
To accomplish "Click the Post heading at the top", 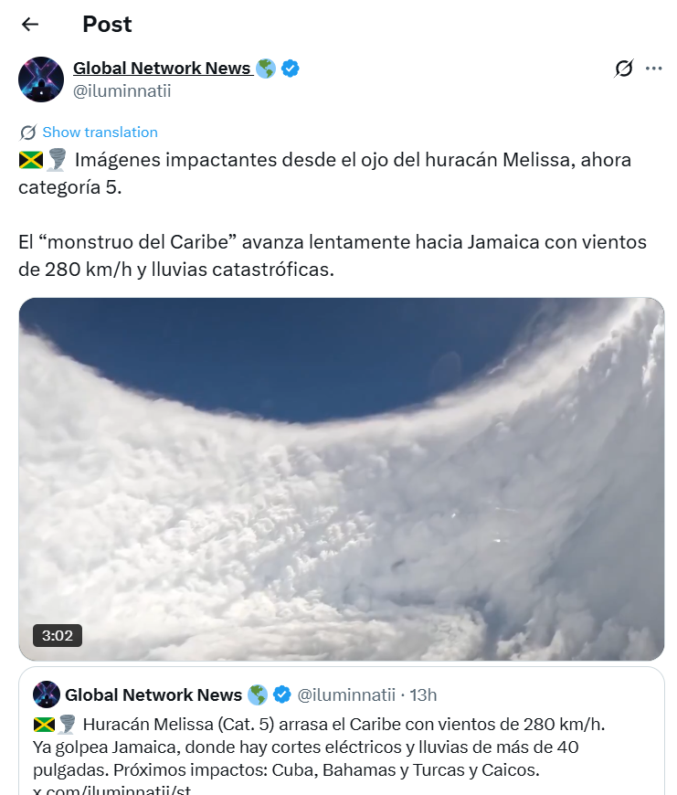I will point(107,25).
